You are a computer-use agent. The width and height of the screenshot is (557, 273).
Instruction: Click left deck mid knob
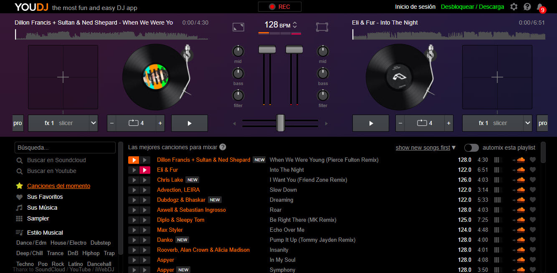click(x=238, y=51)
